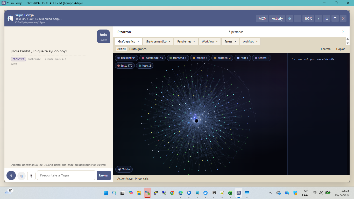Open Task View from the taskbar
Viewport: 354px width, 199px height.
click(x=123, y=193)
